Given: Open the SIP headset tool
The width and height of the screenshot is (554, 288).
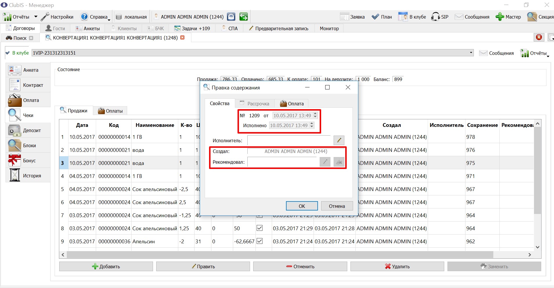Looking at the screenshot, I should (x=436, y=17).
